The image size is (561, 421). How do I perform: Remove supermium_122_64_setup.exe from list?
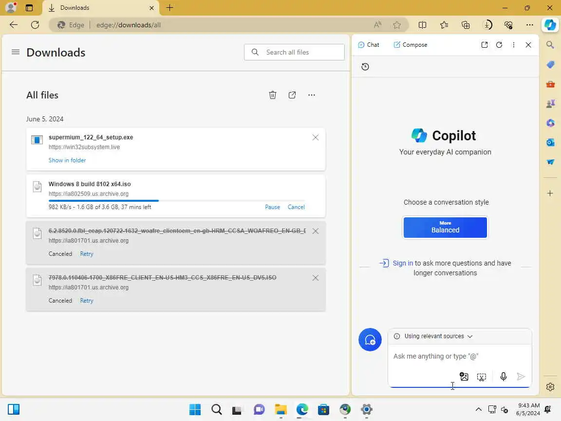pos(315,137)
